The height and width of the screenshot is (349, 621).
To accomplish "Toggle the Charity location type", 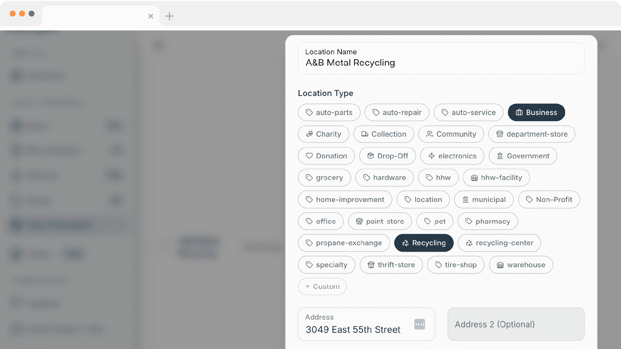I will click(x=323, y=134).
